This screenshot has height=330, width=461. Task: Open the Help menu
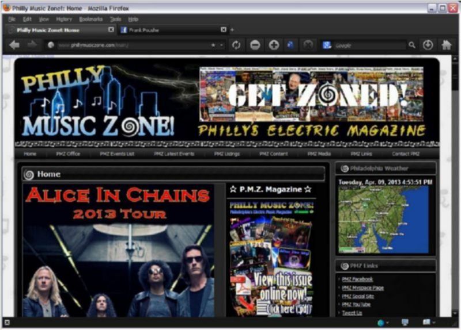[133, 20]
